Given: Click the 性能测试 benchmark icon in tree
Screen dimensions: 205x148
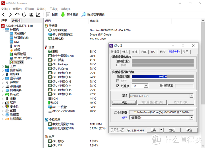Looking at the screenshot, I should [7, 119].
